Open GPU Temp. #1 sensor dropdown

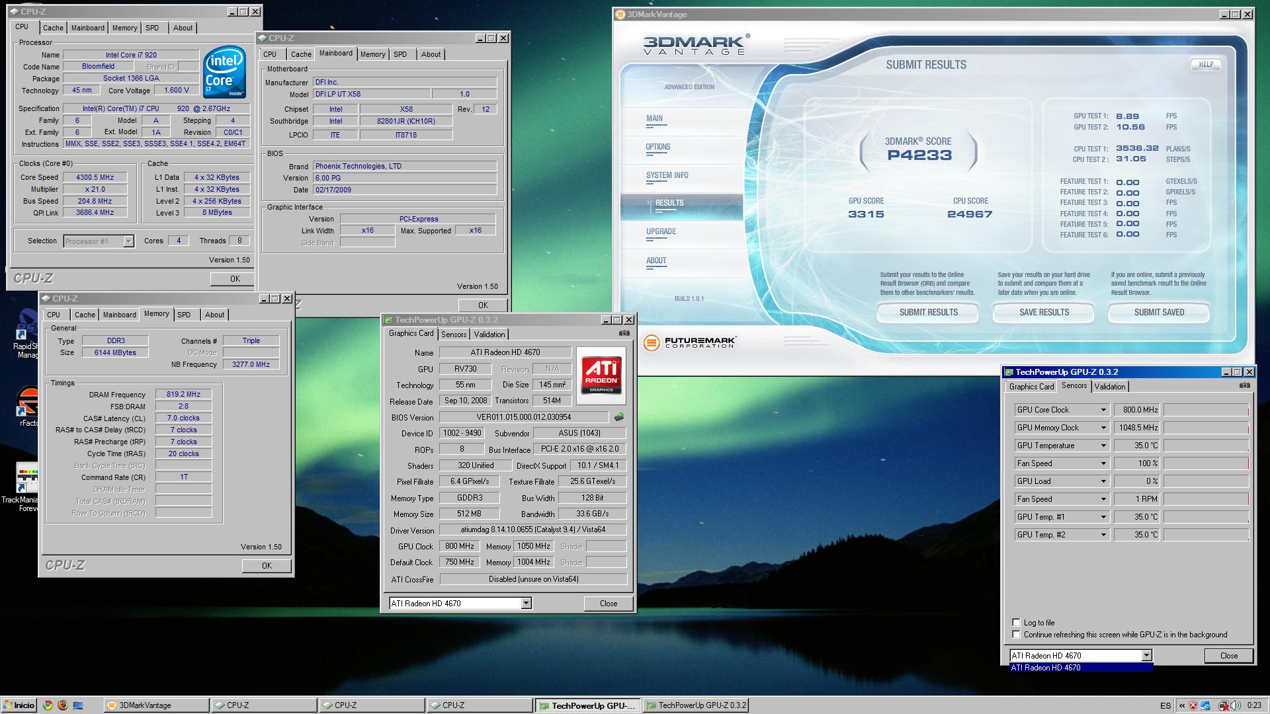(x=1103, y=517)
